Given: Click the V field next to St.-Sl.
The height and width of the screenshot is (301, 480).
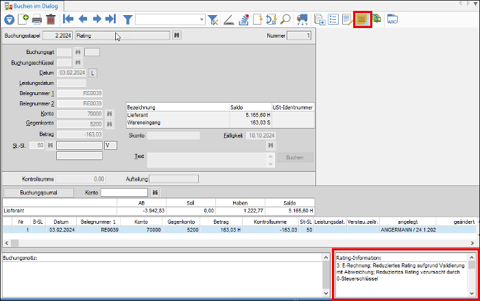Looking at the screenshot, I should click(x=110, y=145).
